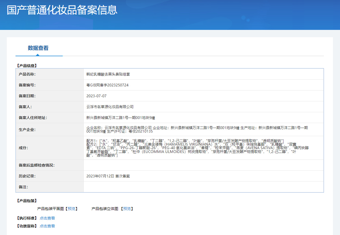Open 点击查看 link beside 功效宣称
The image size is (340, 235).
[47, 226]
